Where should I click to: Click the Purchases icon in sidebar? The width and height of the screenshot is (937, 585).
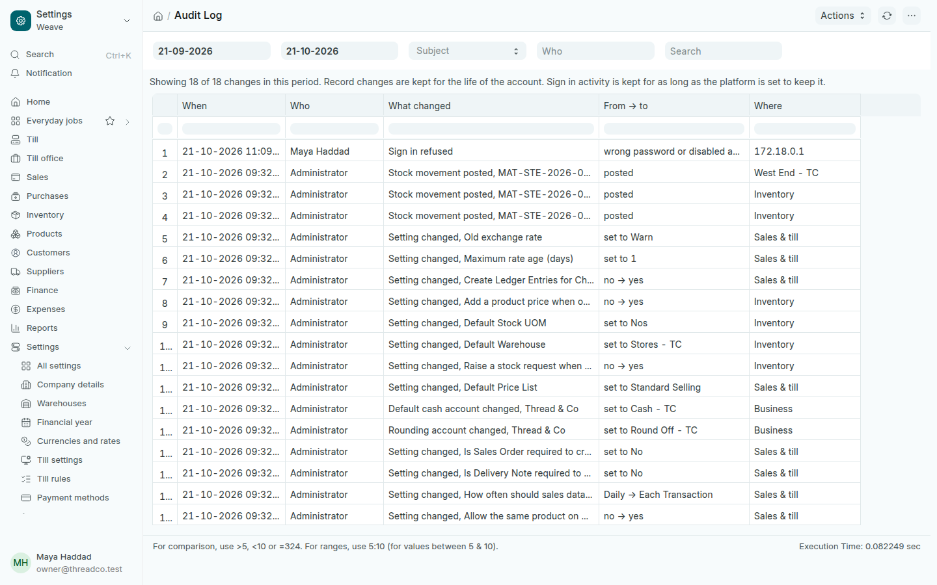(x=16, y=196)
